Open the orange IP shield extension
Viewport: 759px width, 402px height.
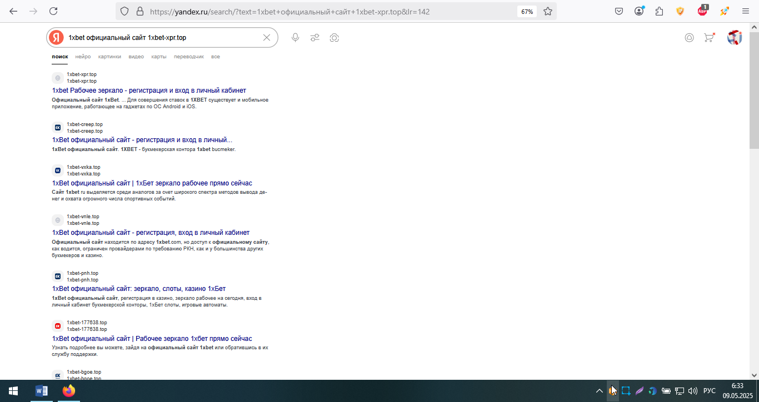point(680,11)
